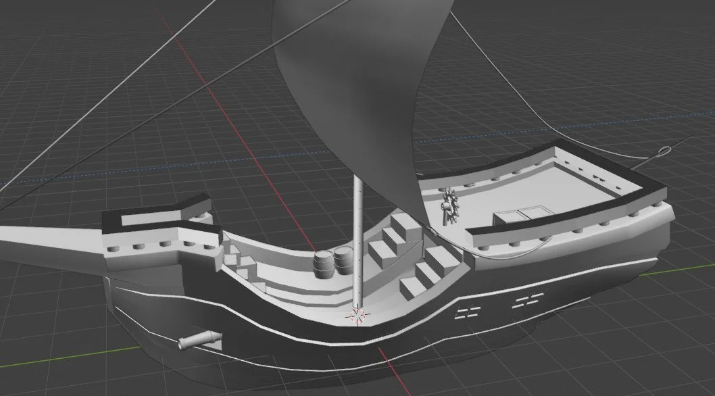Select the barrel farthest from the mast
The height and width of the screenshot is (396, 715).
(324, 265)
